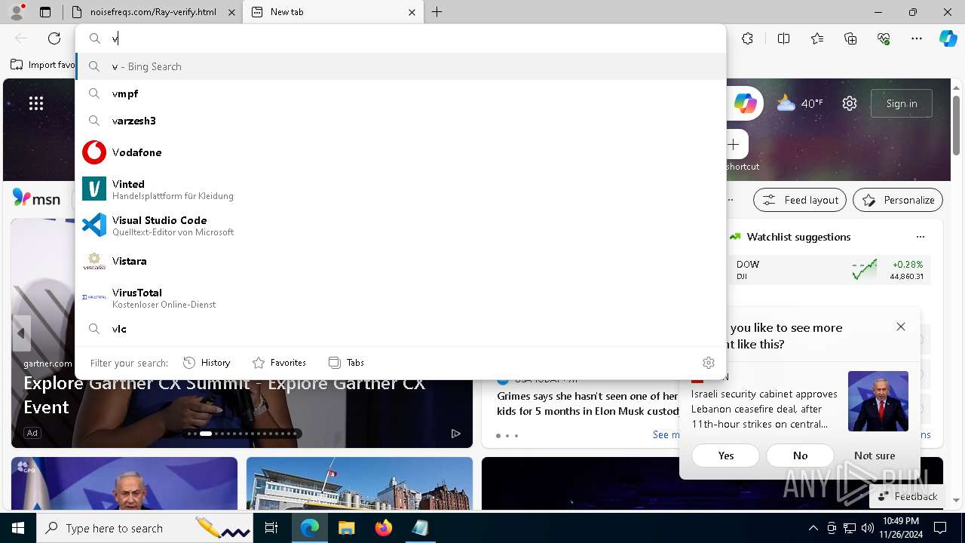The image size is (965, 543).
Task: Answer No to feedback prompt
Action: pos(801,456)
